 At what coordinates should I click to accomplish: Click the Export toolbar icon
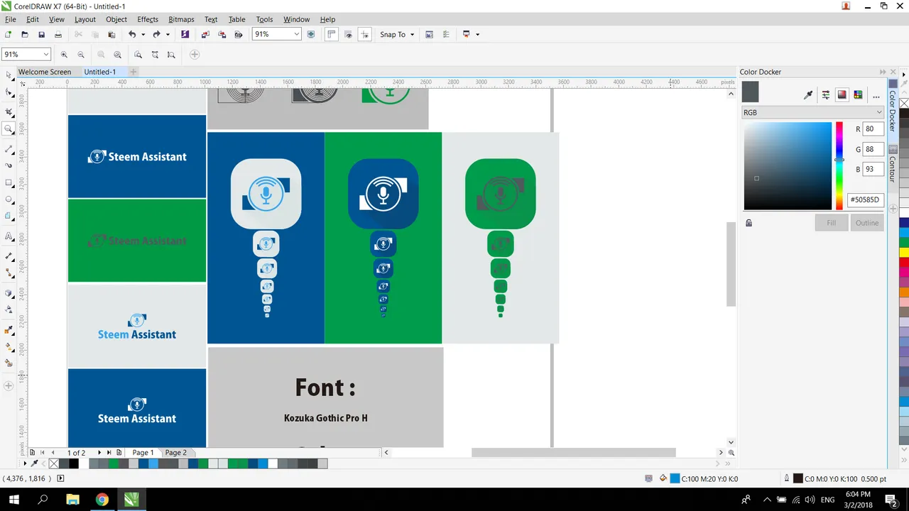[x=222, y=34]
